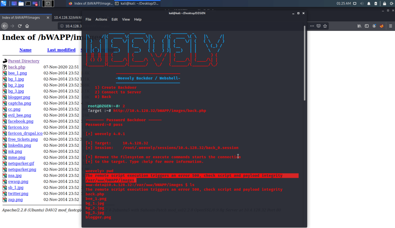Click the terminal vertical scrollbar
395x228 pixels.
pyautogui.click(x=305, y=63)
